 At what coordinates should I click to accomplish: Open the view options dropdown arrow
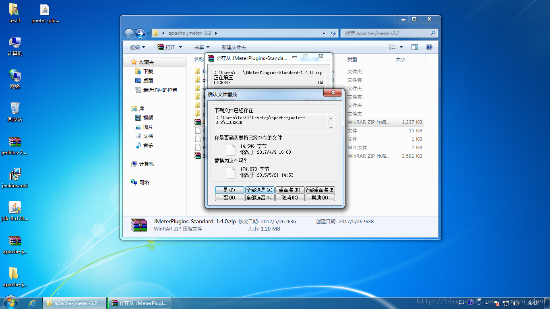point(401,47)
